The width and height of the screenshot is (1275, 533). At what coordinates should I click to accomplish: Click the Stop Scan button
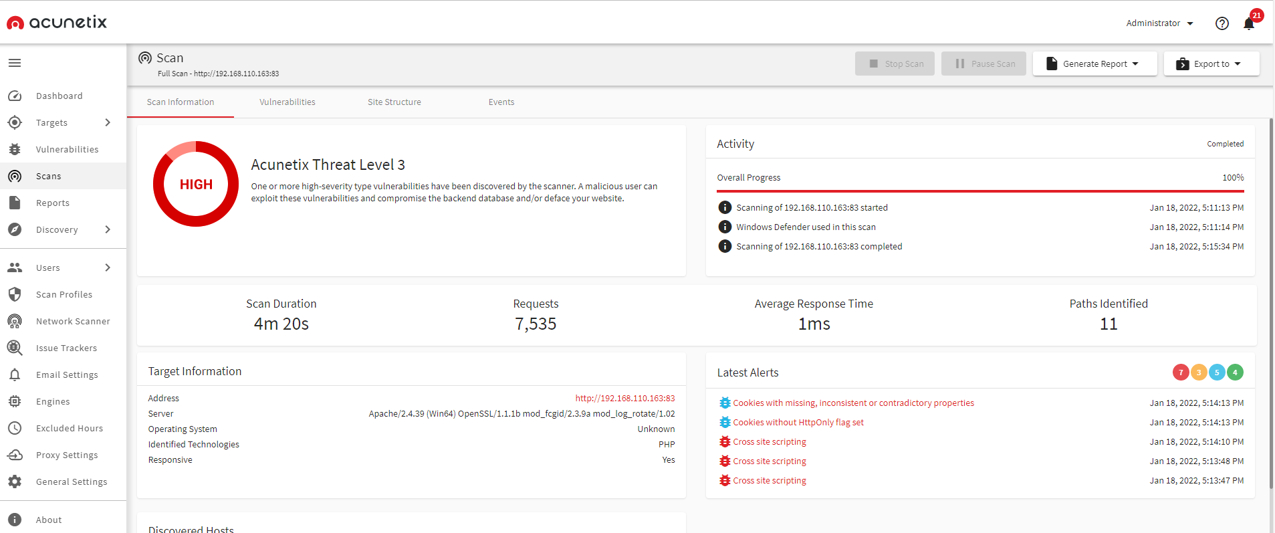click(x=895, y=64)
